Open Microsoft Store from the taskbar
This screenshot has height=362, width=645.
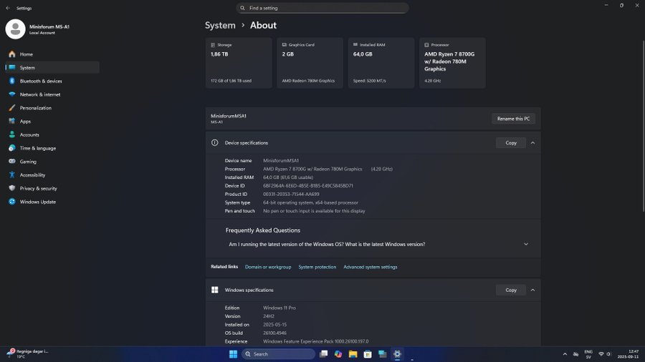click(368, 354)
